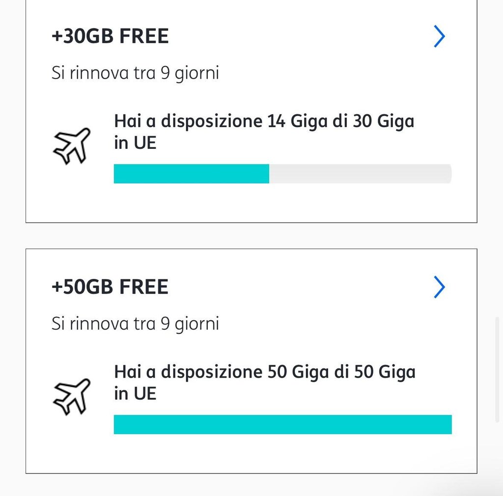503x496 pixels.
Task: Tap the airplane icon in the 30GB card
Action: (71, 146)
